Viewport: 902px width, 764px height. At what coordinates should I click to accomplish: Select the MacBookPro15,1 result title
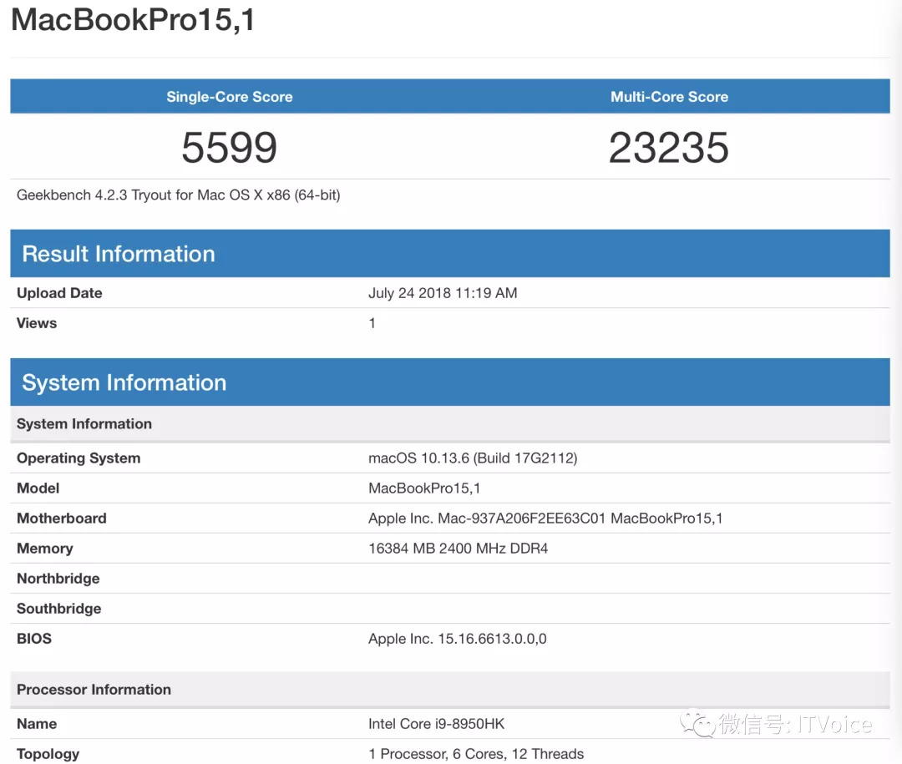click(x=134, y=21)
